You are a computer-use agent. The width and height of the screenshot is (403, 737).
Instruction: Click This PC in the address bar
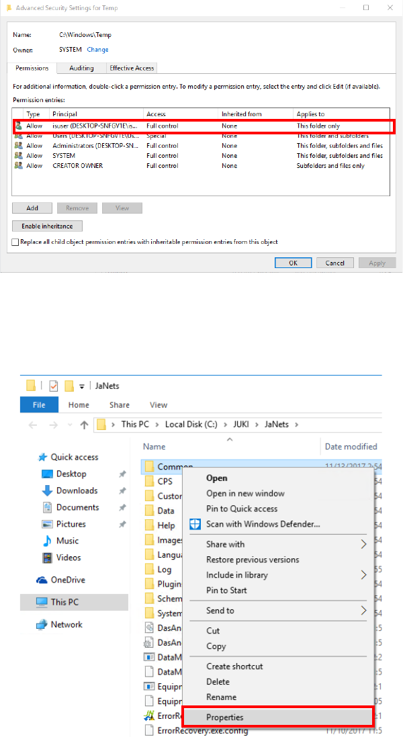point(135,424)
